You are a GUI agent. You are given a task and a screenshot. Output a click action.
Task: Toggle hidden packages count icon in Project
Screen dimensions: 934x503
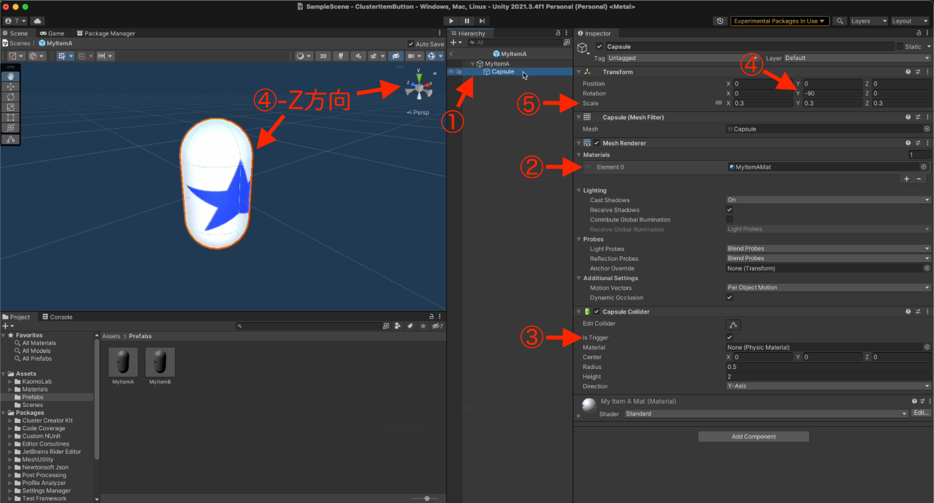coord(437,326)
